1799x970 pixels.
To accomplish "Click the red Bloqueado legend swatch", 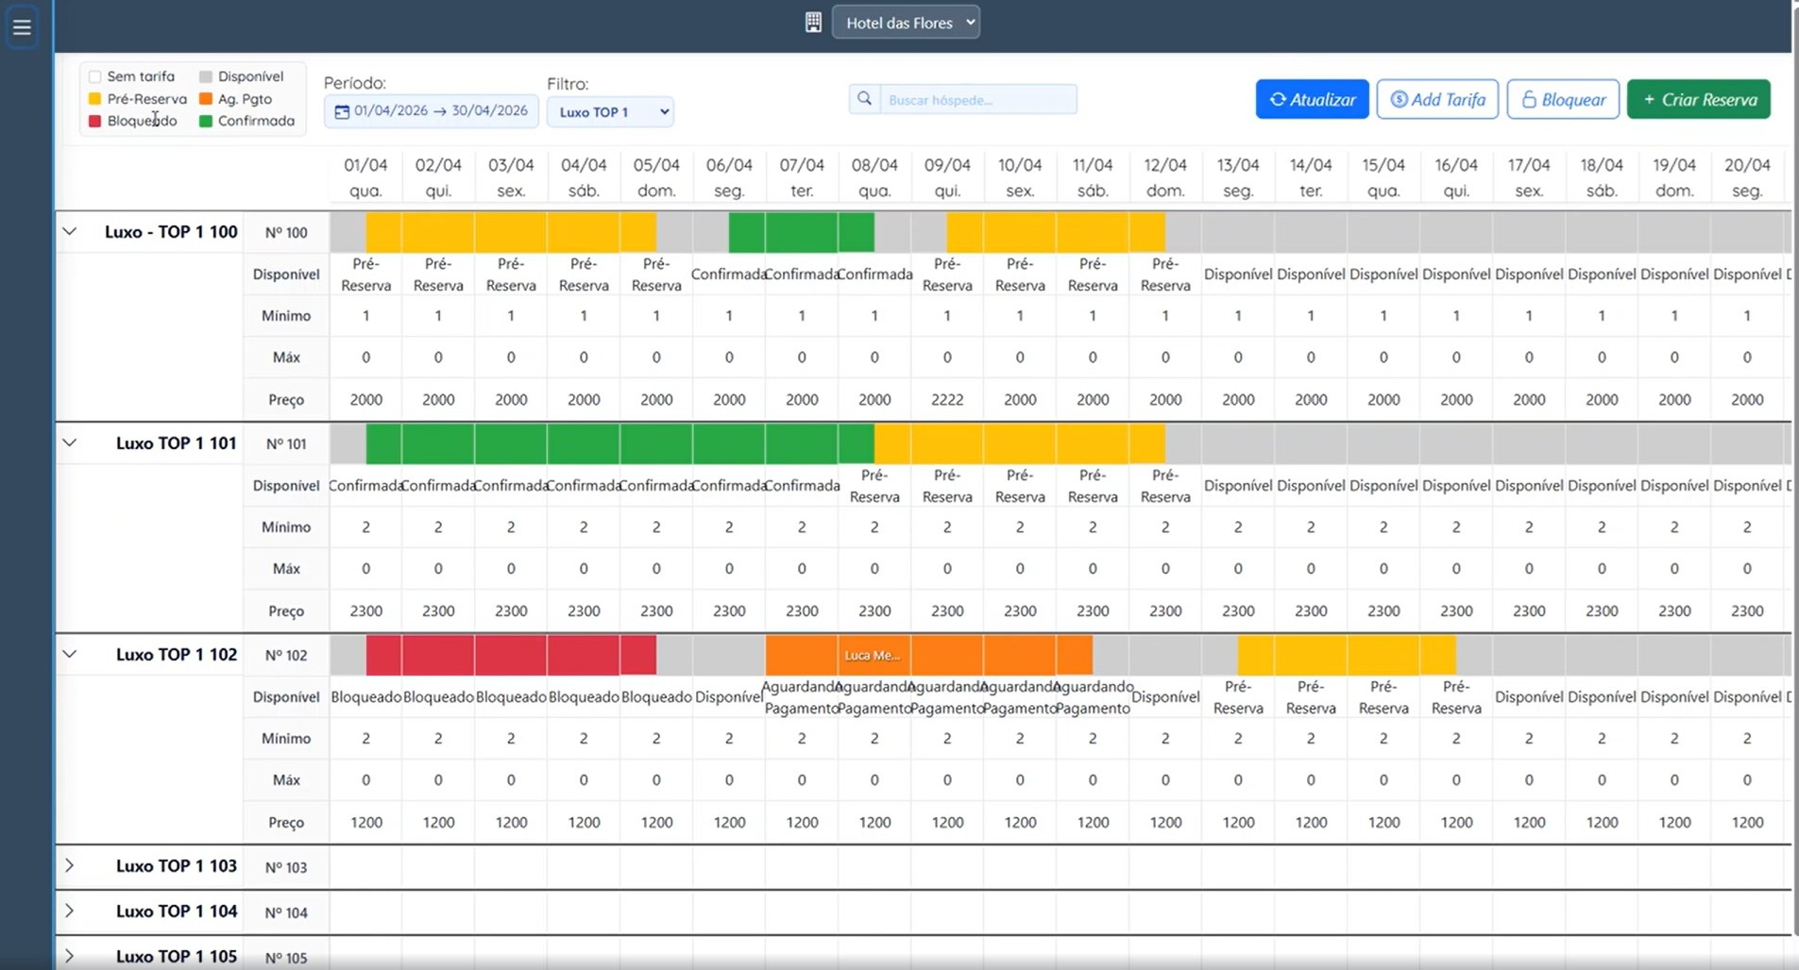I will tap(94, 121).
